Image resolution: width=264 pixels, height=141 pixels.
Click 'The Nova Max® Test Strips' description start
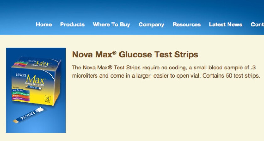coord(106,68)
